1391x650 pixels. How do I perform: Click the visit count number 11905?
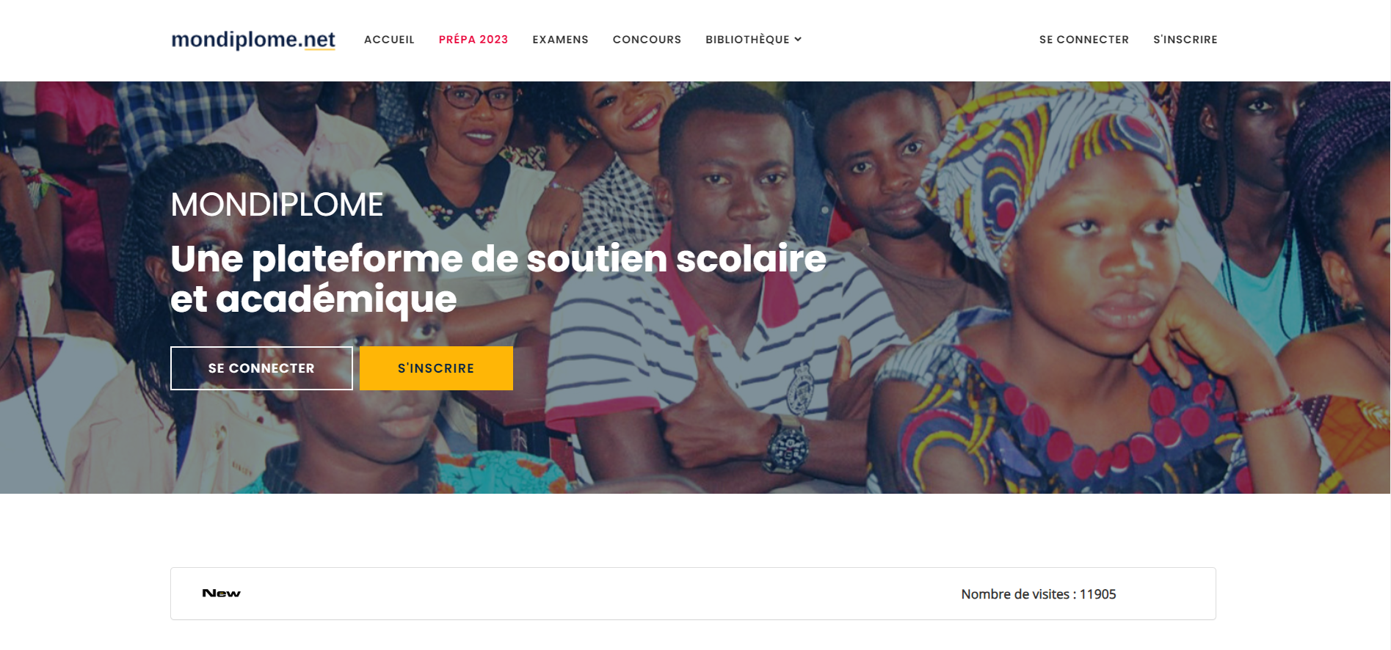[1097, 594]
